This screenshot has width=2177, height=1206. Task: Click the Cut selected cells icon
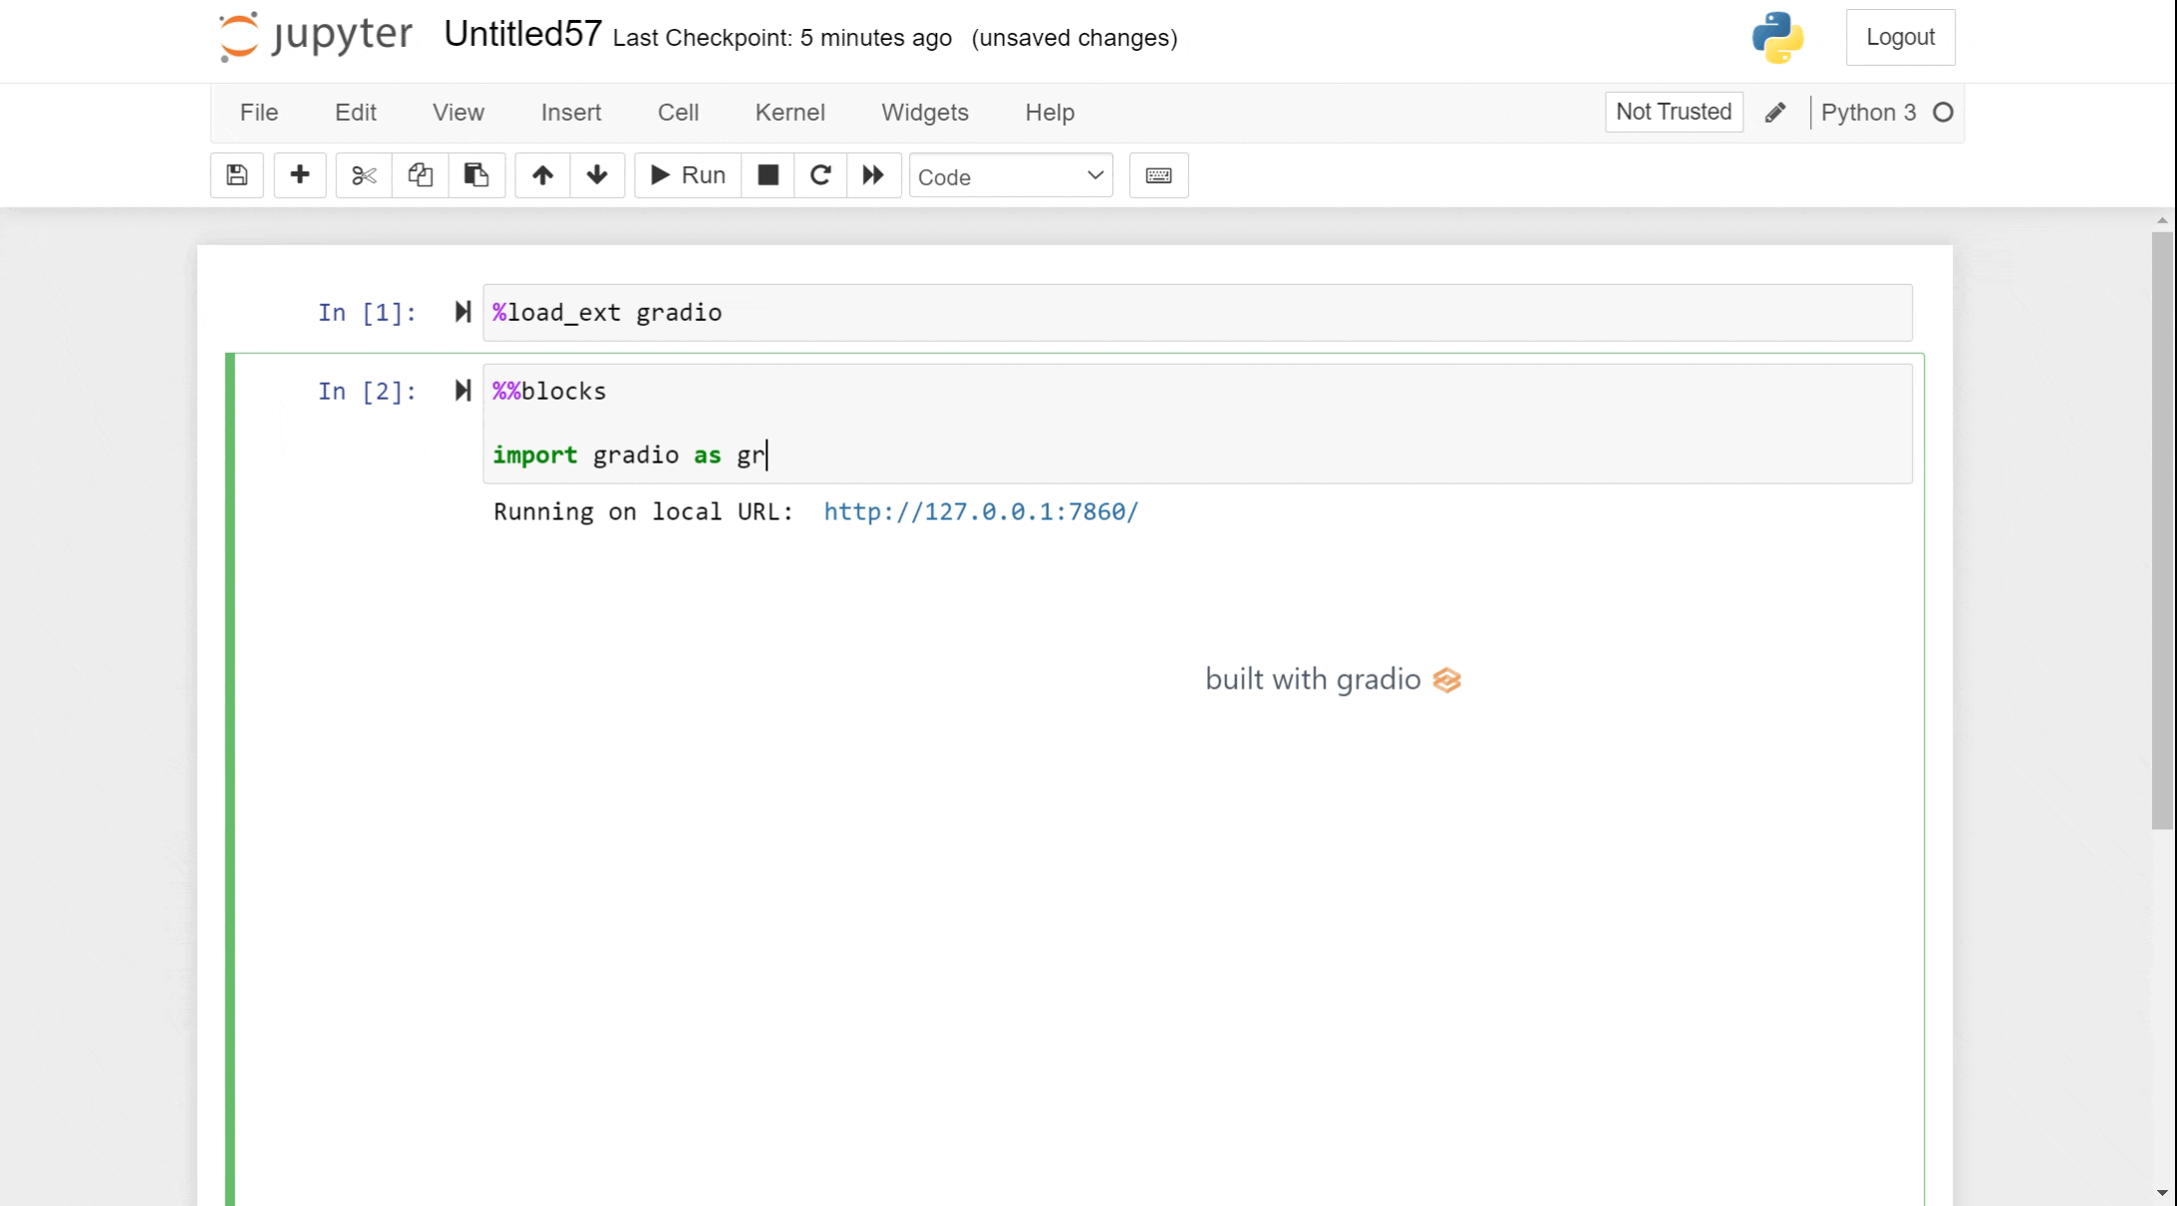[x=364, y=175]
